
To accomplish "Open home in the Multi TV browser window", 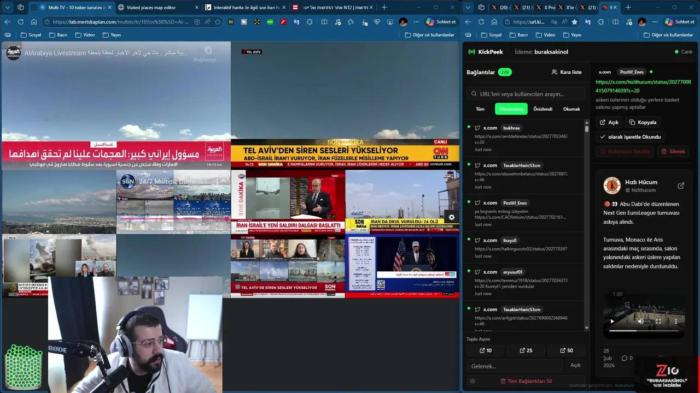I will (x=34, y=22).
